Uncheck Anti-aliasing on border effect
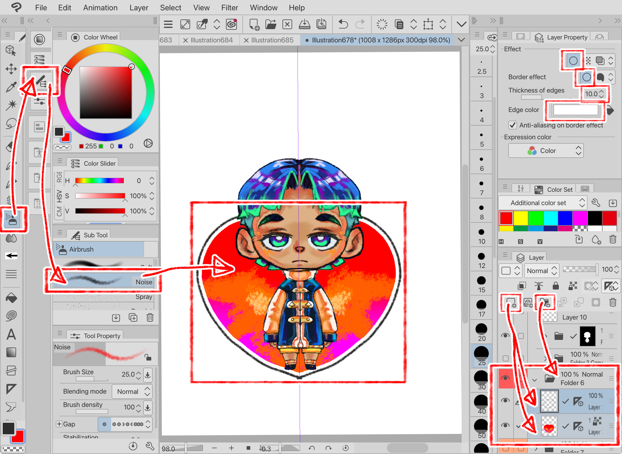Viewport: 622px width, 454px height. [x=513, y=125]
